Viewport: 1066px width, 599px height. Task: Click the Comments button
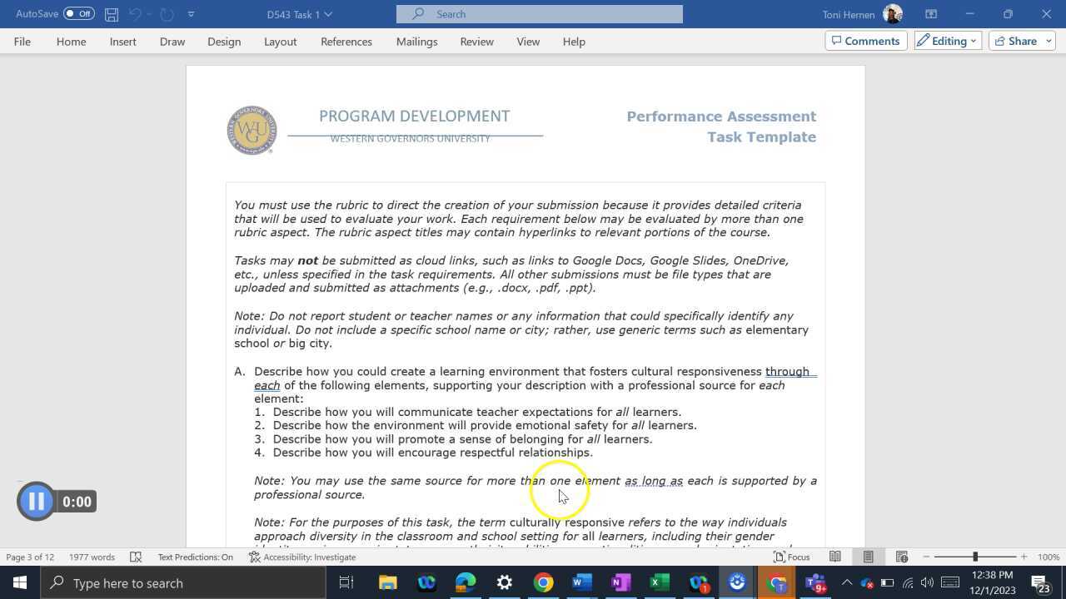click(x=864, y=41)
